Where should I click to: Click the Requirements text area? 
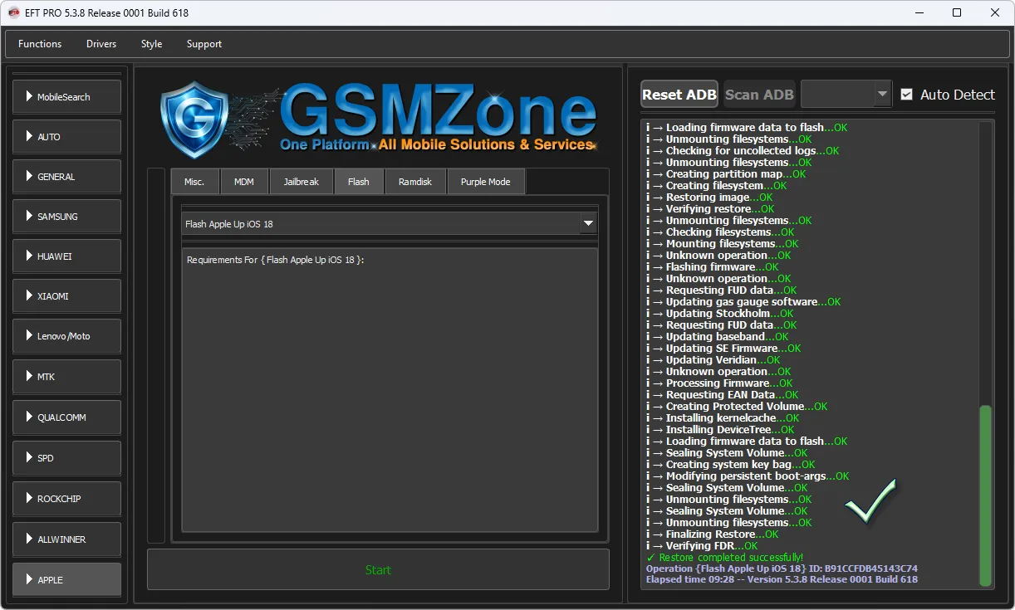[x=390, y=390]
